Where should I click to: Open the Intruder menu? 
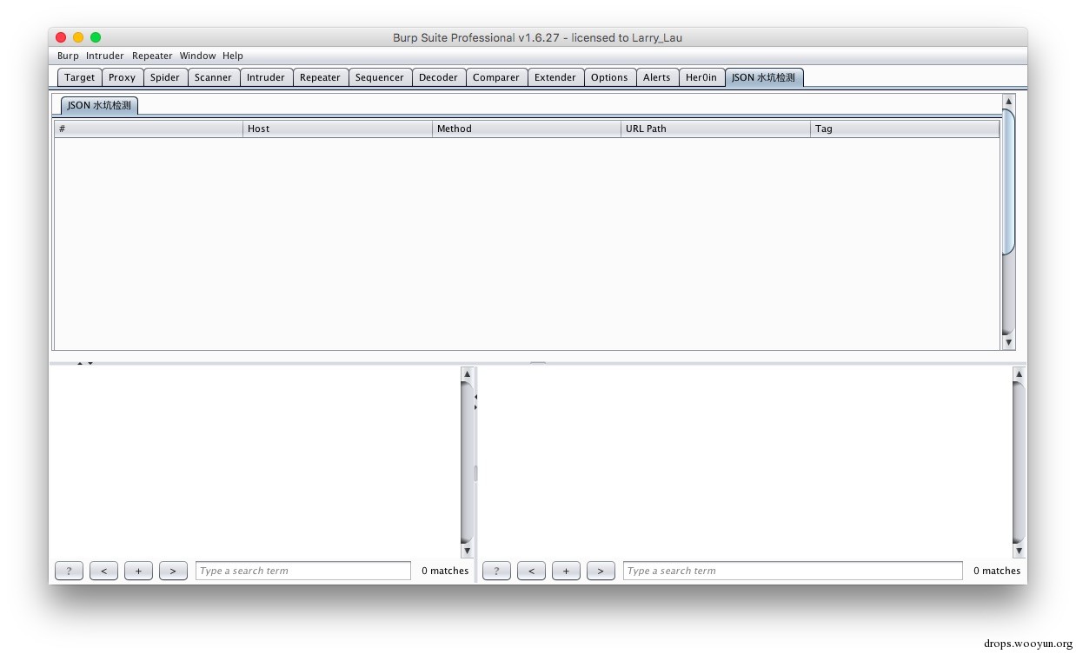coord(105,56)
